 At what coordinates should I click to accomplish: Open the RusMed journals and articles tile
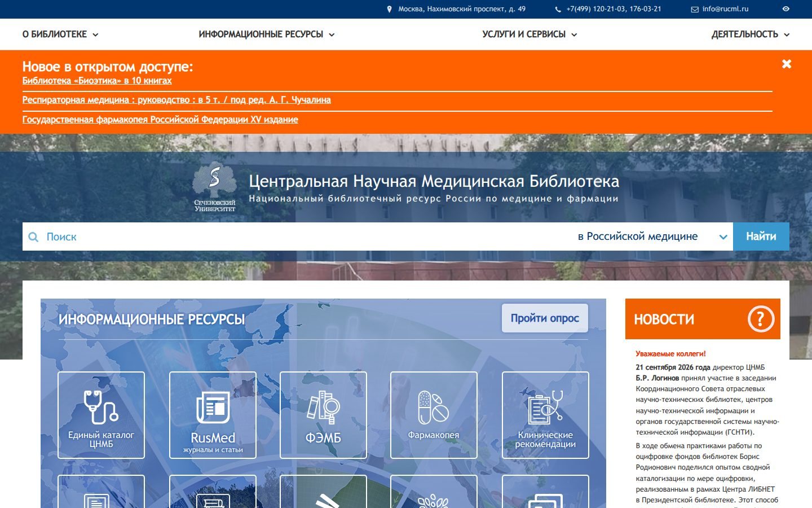pyautogui.click(x=213, y=415)
